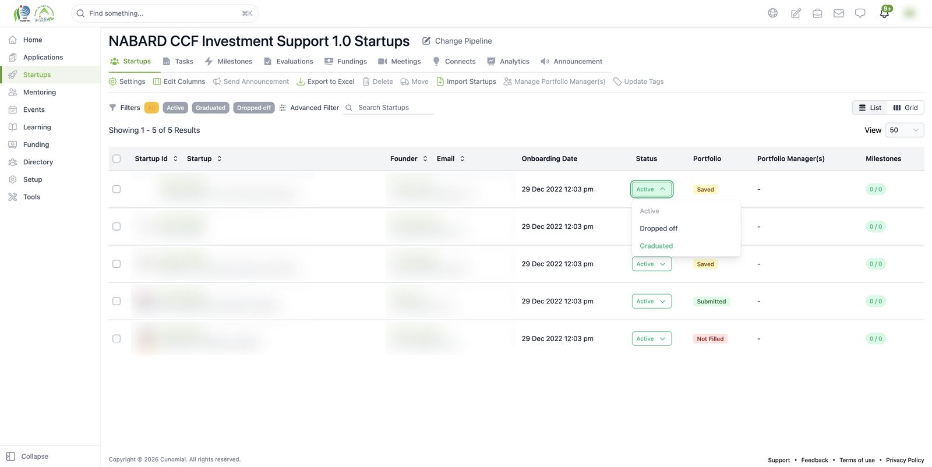Click Edit Columns
This screenshot has height=467, width=932.
[x=179, y=82]
